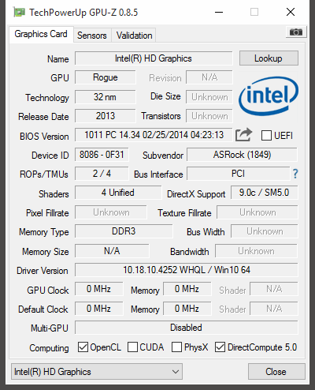Click the Driver Version field
The width and height of the screenshot is (315, 390).
tap(187, 270)
